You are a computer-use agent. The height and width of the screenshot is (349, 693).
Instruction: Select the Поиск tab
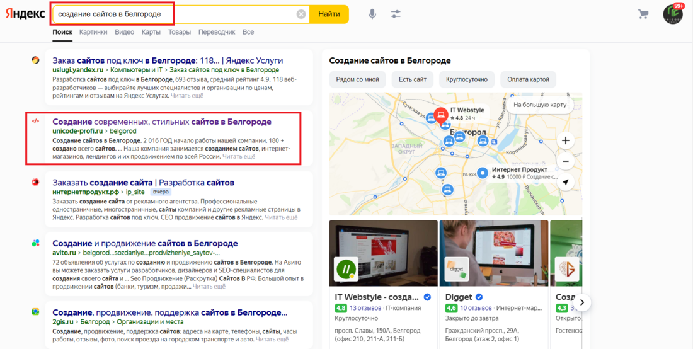point(62,32)
